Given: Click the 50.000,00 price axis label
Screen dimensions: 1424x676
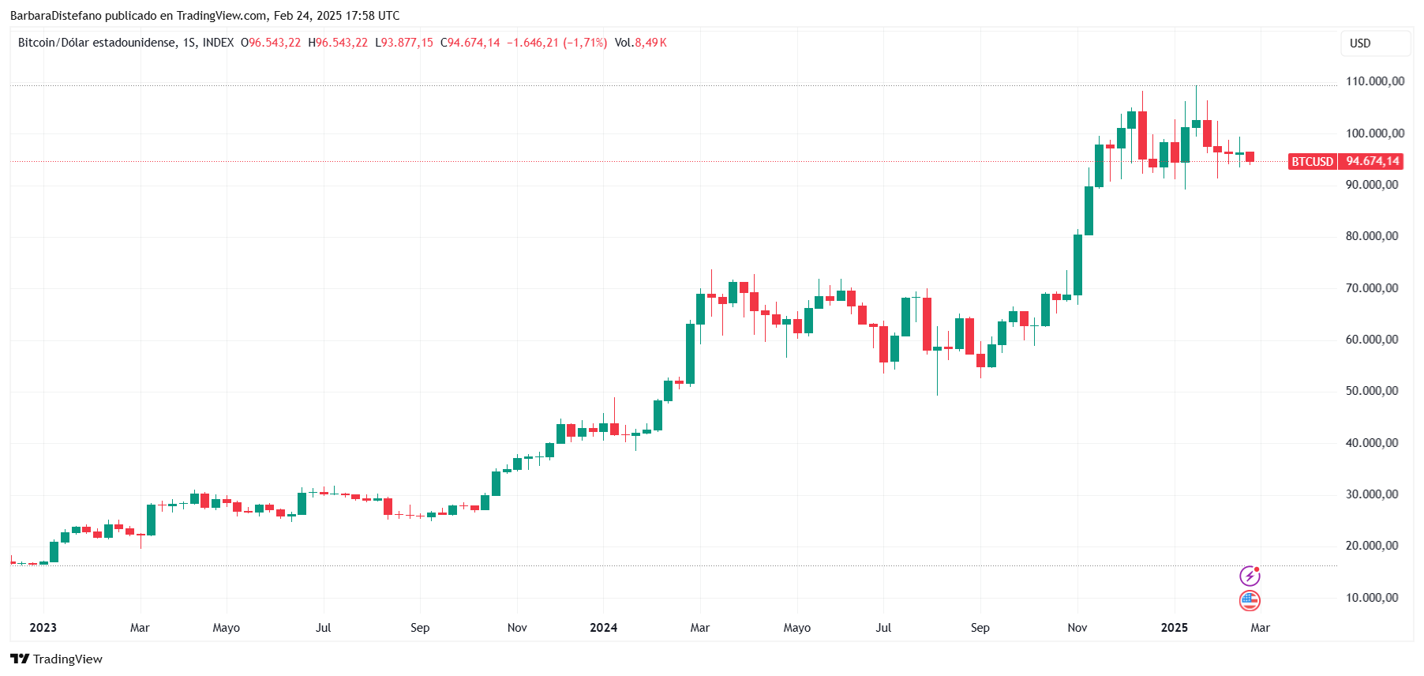Looking at the screenshot, I should pos(1371,391).
